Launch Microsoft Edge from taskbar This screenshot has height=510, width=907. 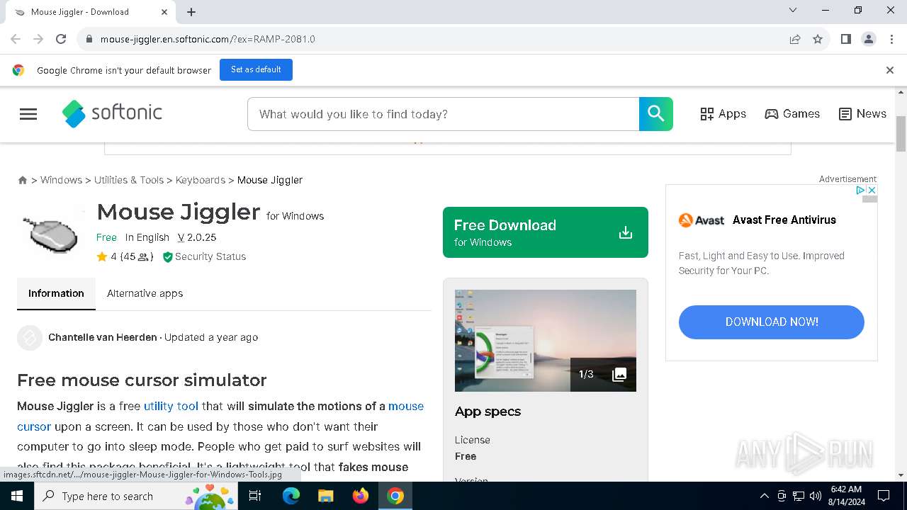tap(291, 496)
